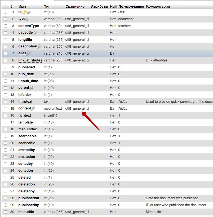Check the checkbox for the type column
This screenshot has height=217, width=213.
click(6, 19)
